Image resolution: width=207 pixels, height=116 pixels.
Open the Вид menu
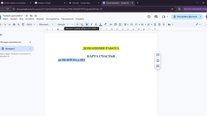21,19
